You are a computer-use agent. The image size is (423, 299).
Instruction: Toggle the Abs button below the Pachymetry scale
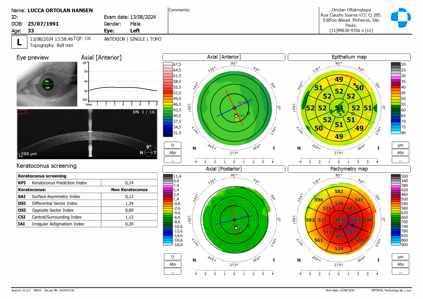(x=400, y=264)
